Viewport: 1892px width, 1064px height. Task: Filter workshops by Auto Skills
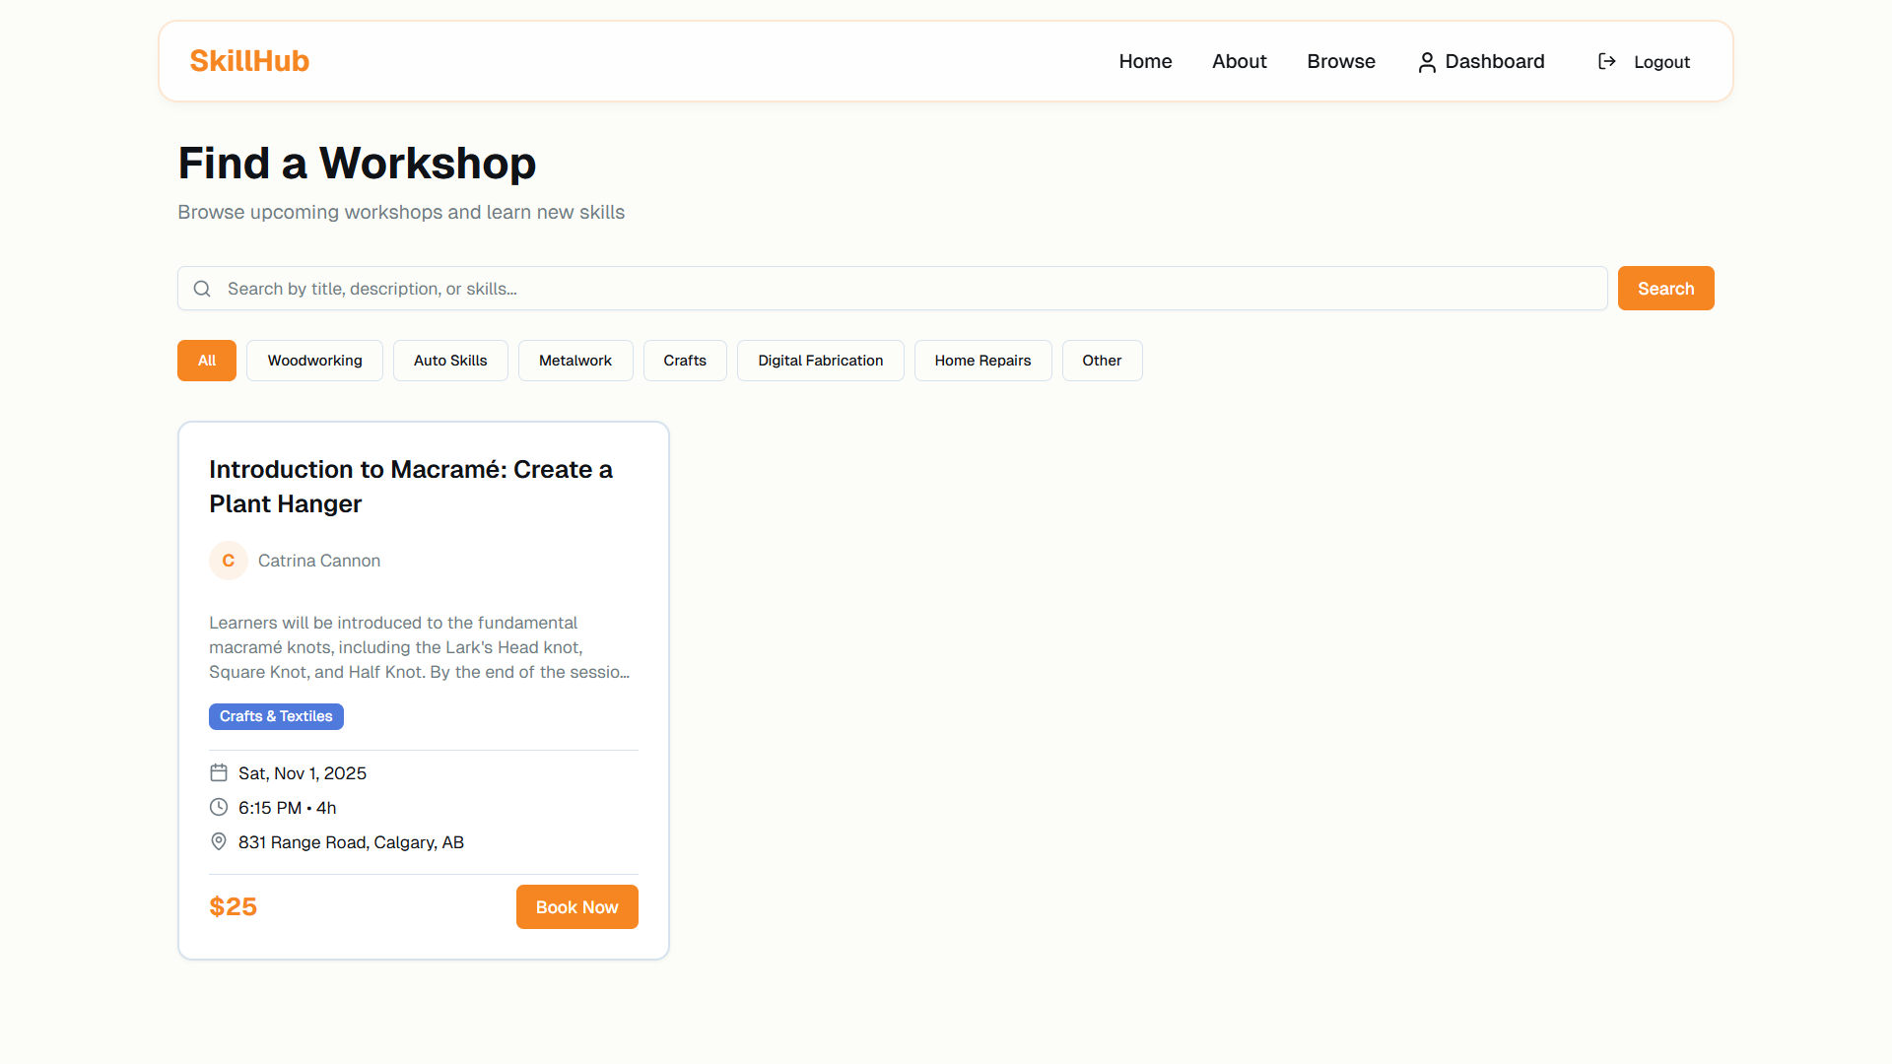click(450, 361)
